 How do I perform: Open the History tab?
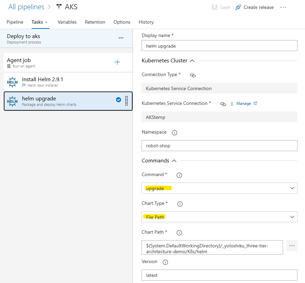point(146,22)
